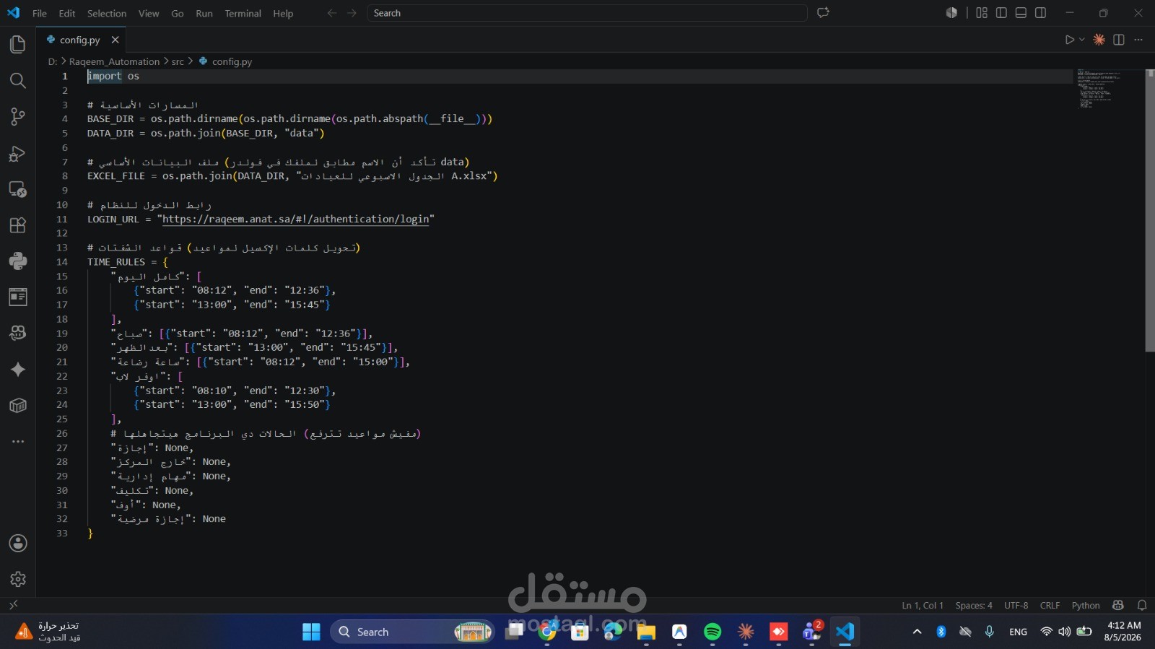
Task: Open the Source Control view
Action: (18, 117)
